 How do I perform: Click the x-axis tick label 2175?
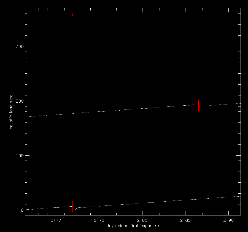coord(99,220)
